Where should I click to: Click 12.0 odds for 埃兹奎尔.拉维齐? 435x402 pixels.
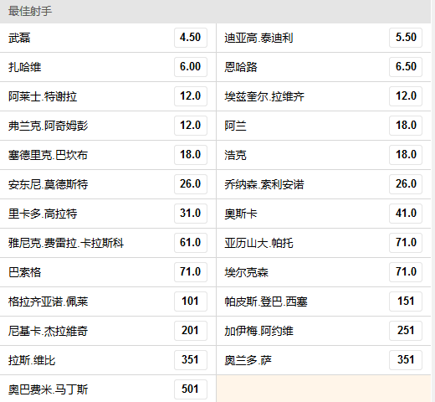click(406, 96)
